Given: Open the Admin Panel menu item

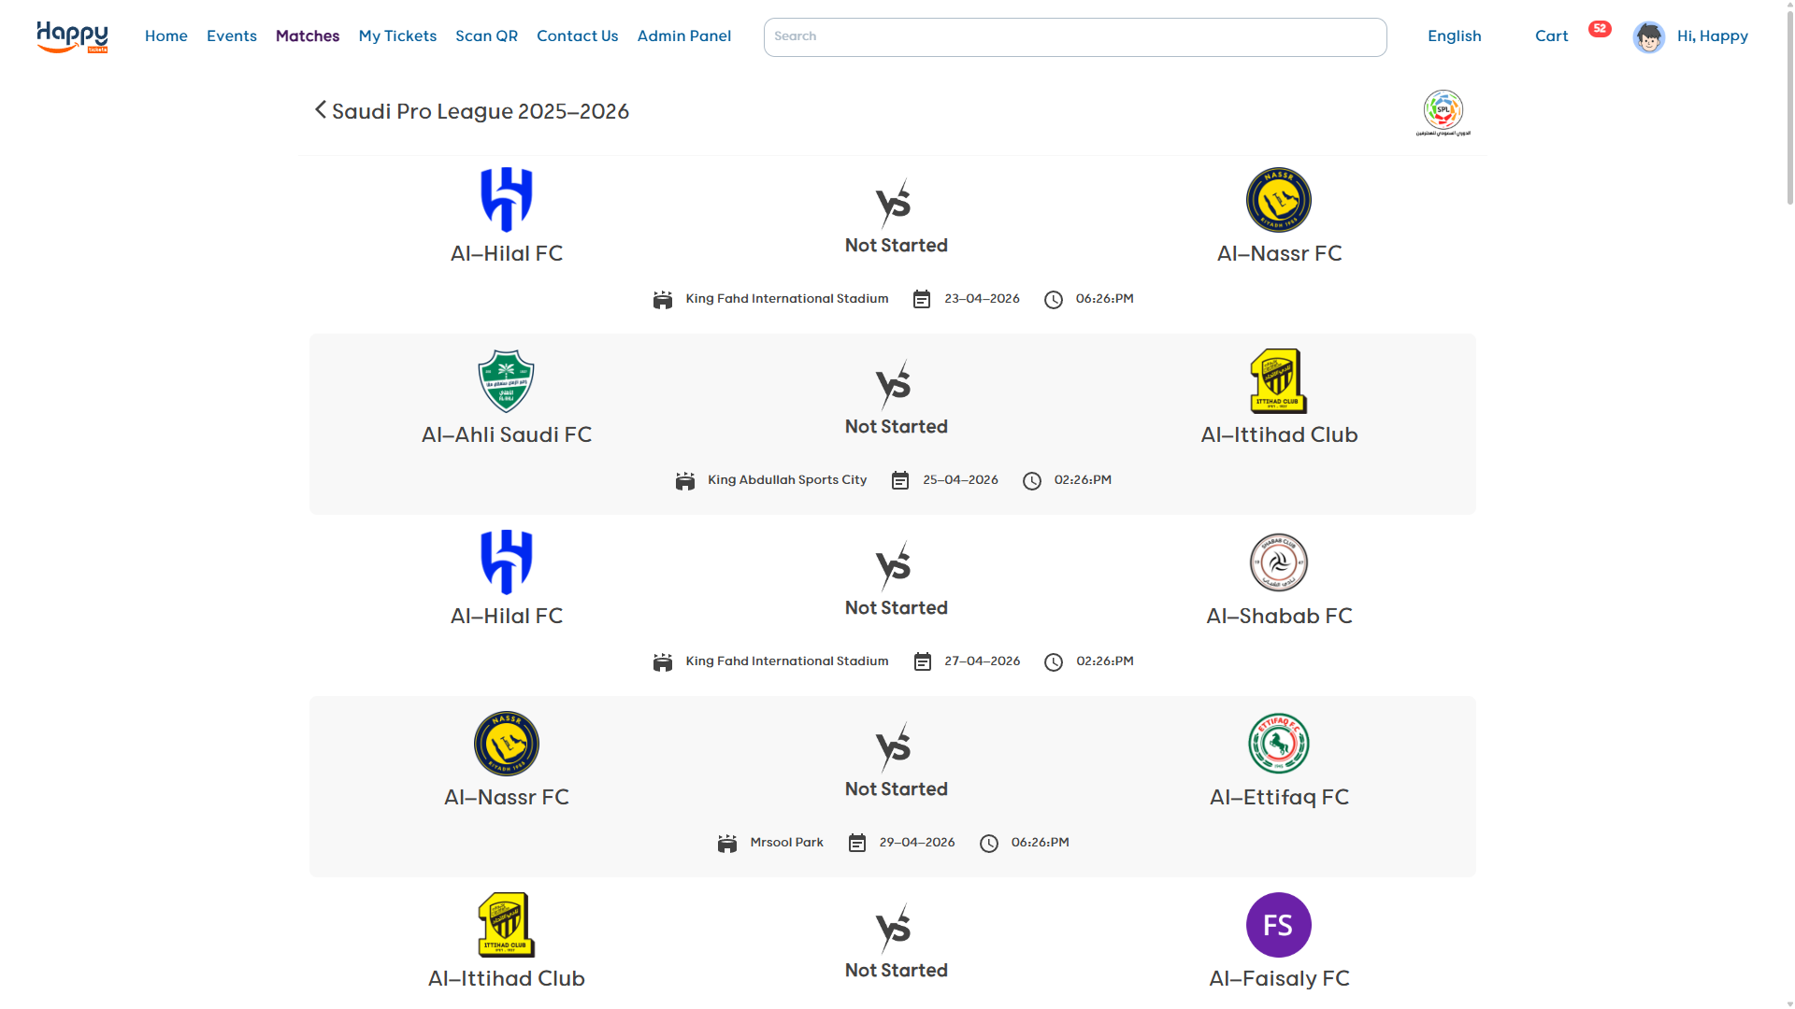Looking at the screenshot, I should (684, 36).
